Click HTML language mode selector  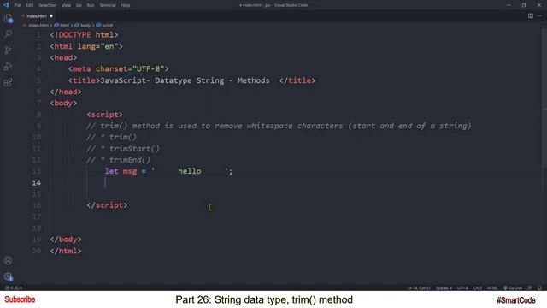(x=492, y=288)
